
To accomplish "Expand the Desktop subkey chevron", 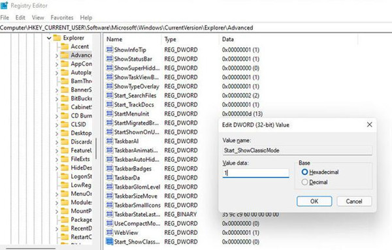I will [57, 134].
